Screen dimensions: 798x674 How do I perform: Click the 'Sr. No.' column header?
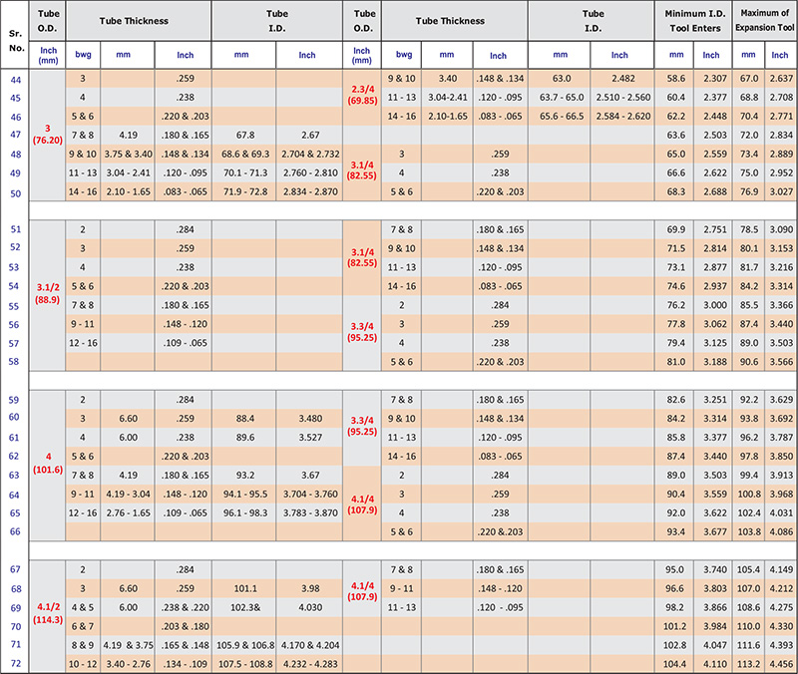point(16,41)
